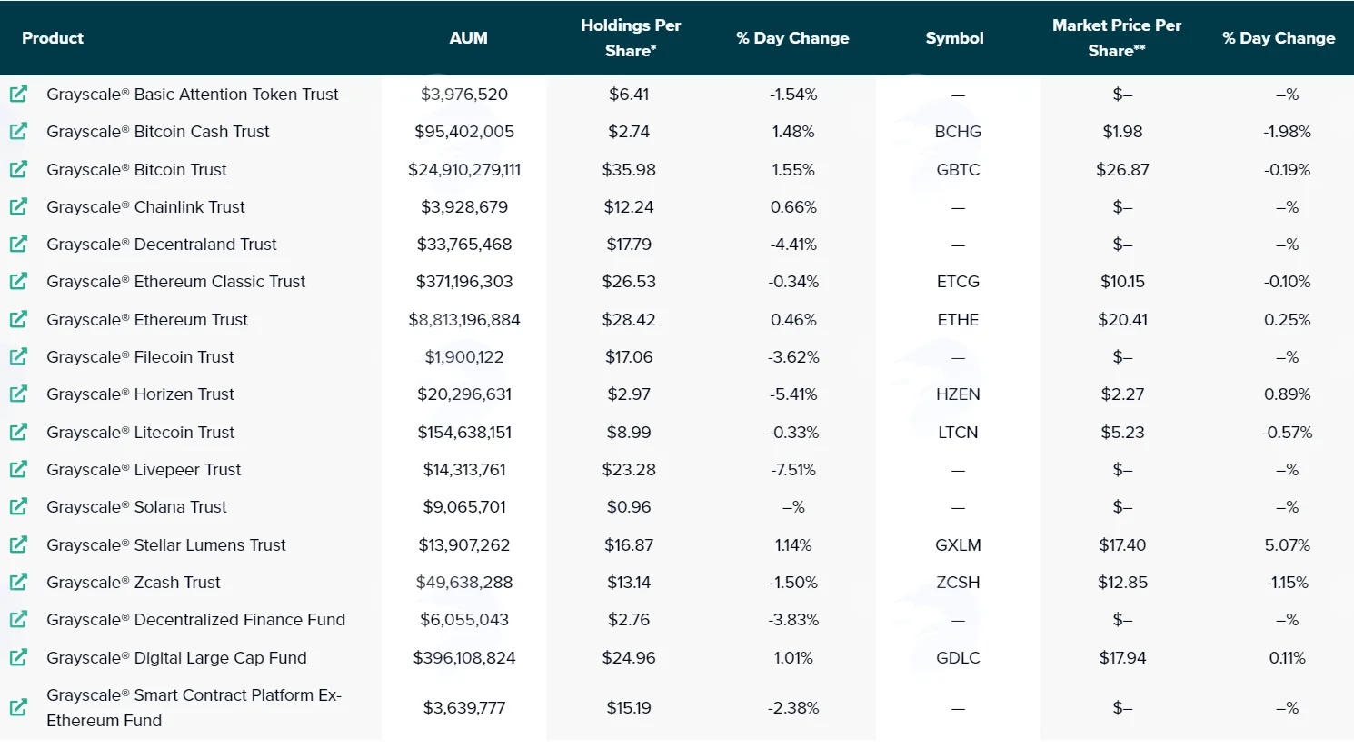Click external link icon beside Solana Trust

click(x=18, y=506)
